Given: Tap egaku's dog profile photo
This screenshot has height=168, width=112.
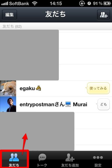Looking at the screenshot, I should coord(8,88).
